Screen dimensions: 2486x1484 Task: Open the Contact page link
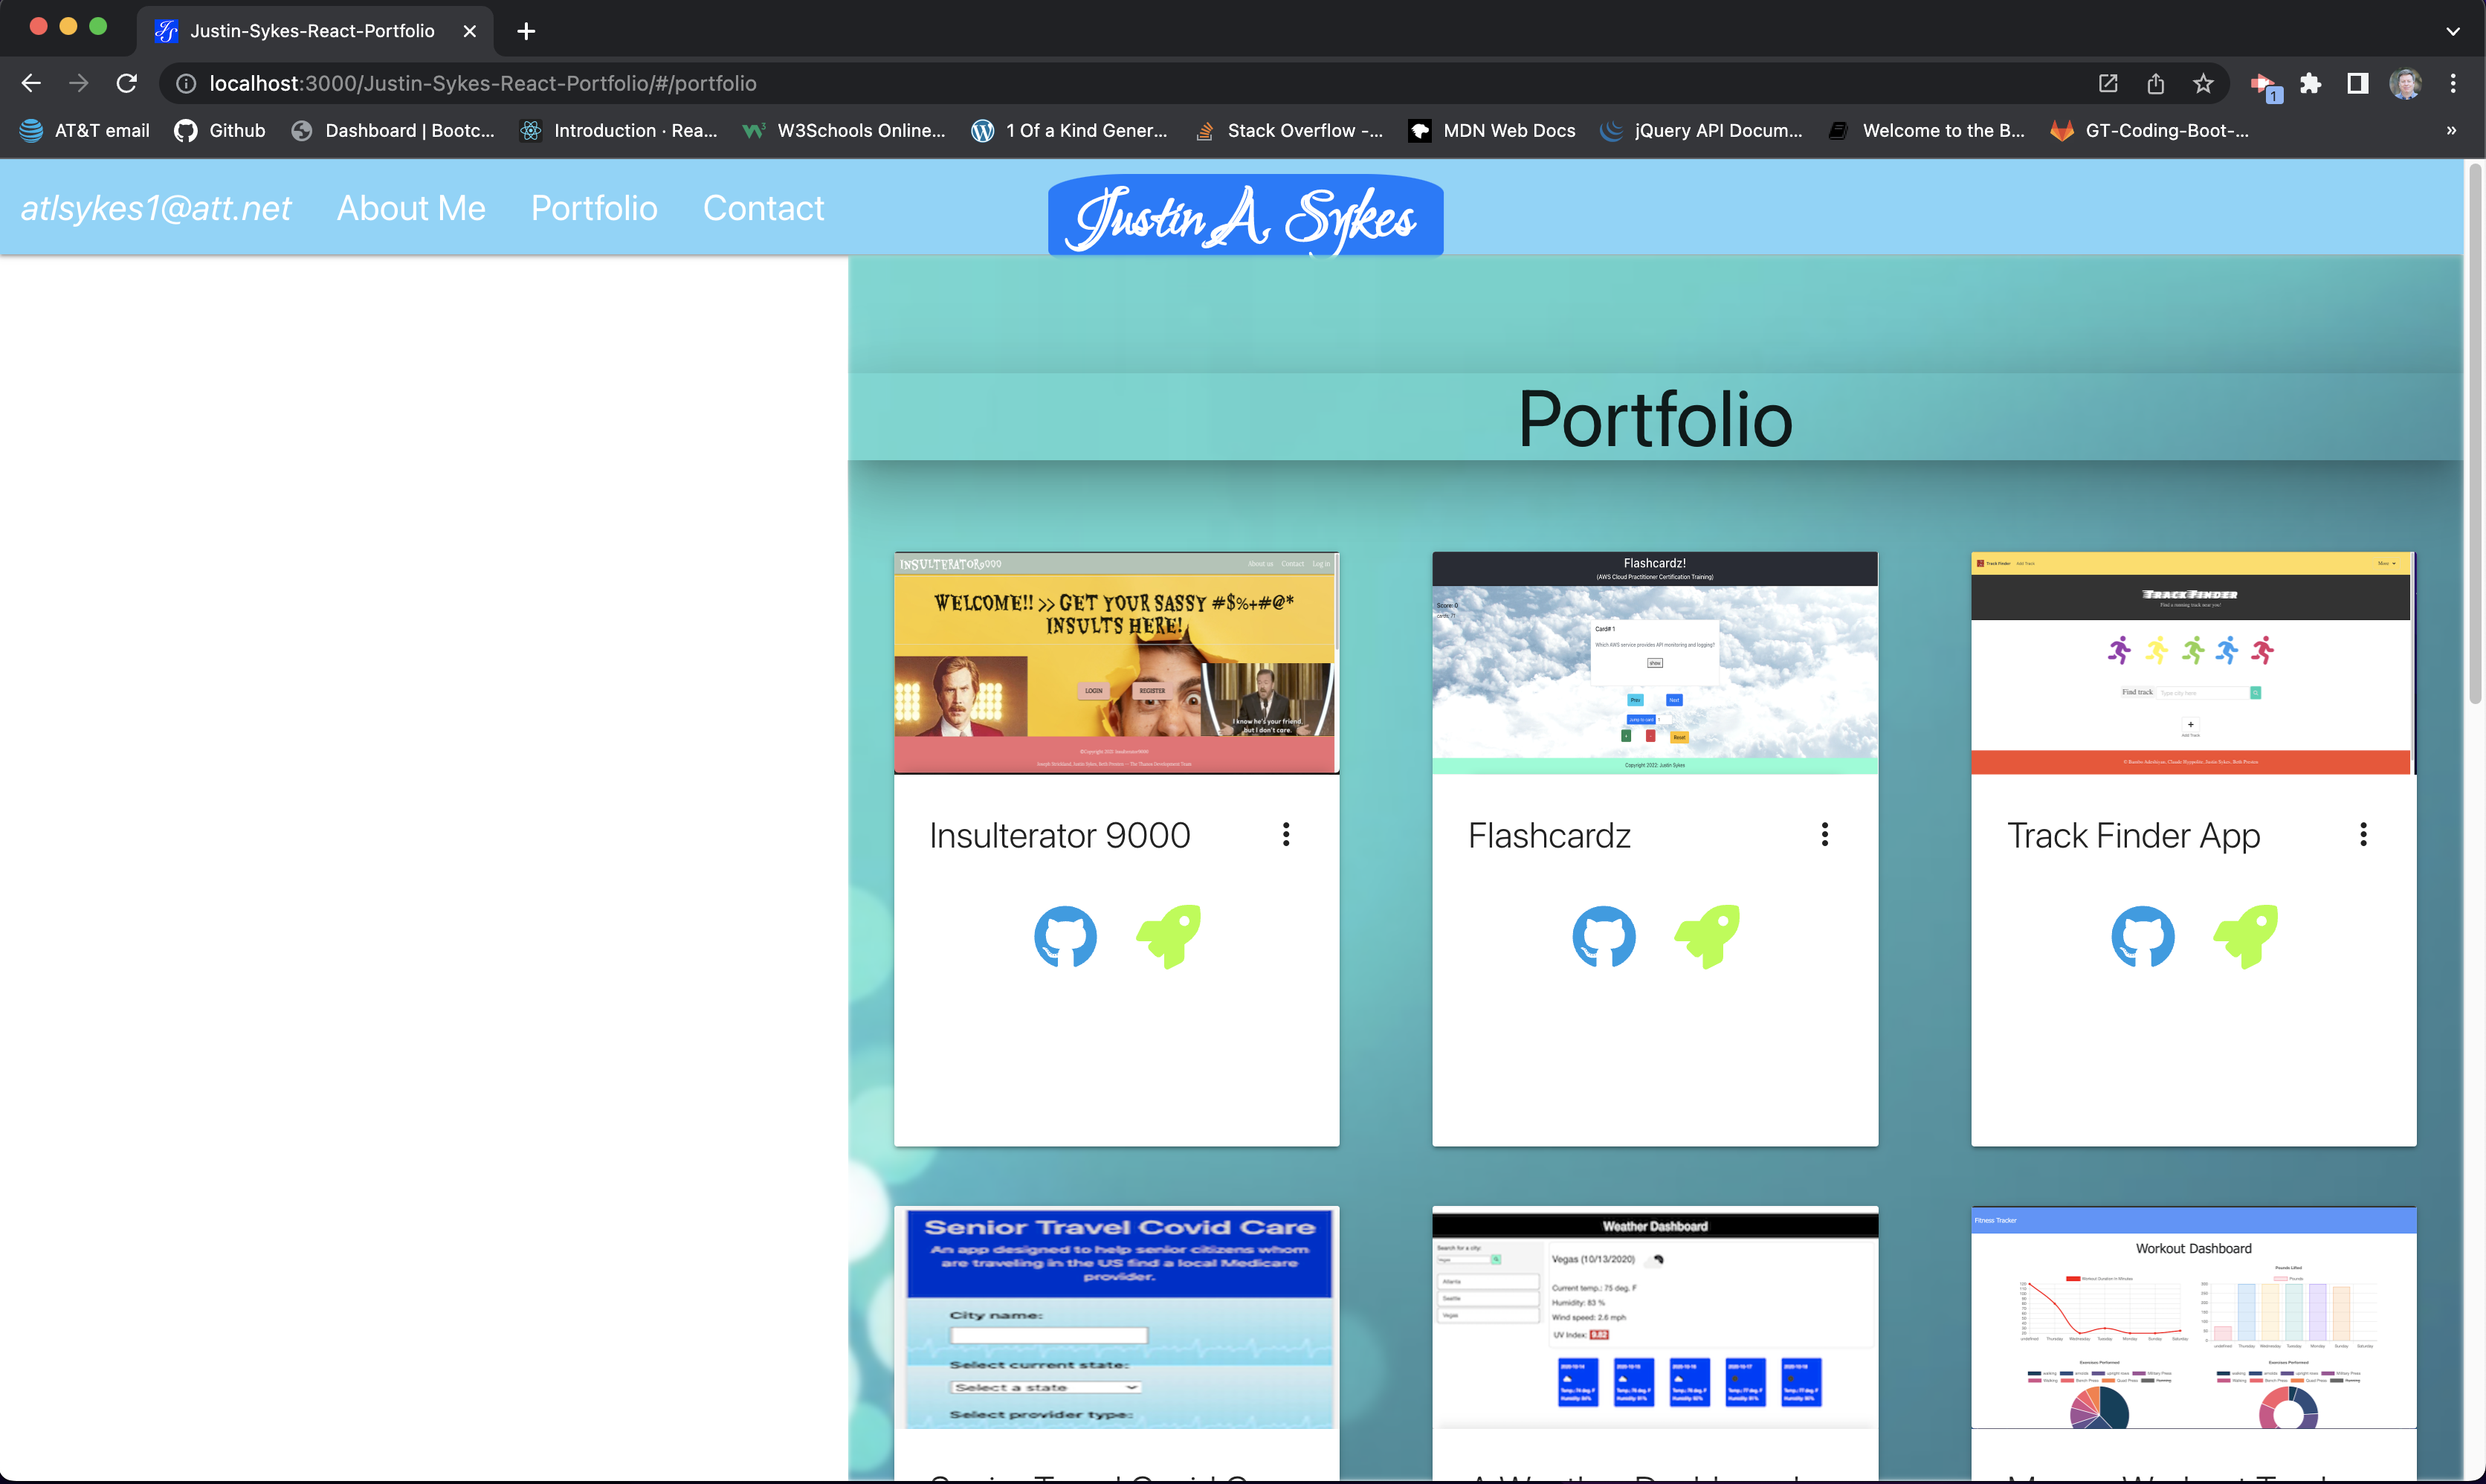point(763,208)
